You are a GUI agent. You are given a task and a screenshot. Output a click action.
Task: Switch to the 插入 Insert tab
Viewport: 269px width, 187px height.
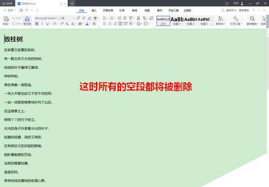click(94, 10)
